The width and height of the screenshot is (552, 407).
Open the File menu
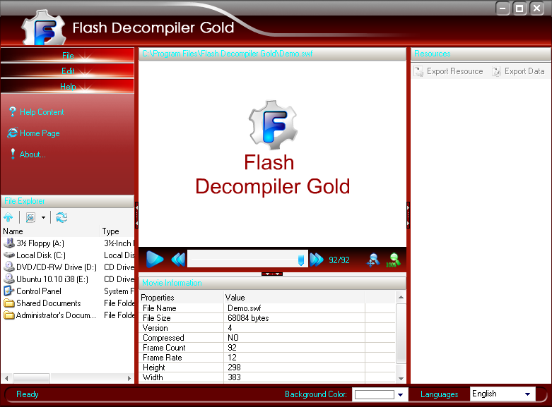tap(68, 56)
